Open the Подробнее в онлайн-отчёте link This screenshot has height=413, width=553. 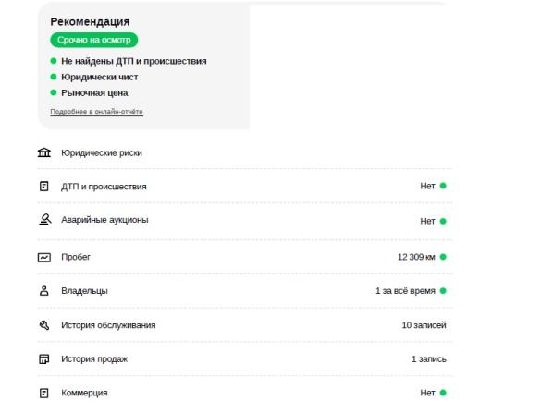pyautogui.click(x=96, y=112)
